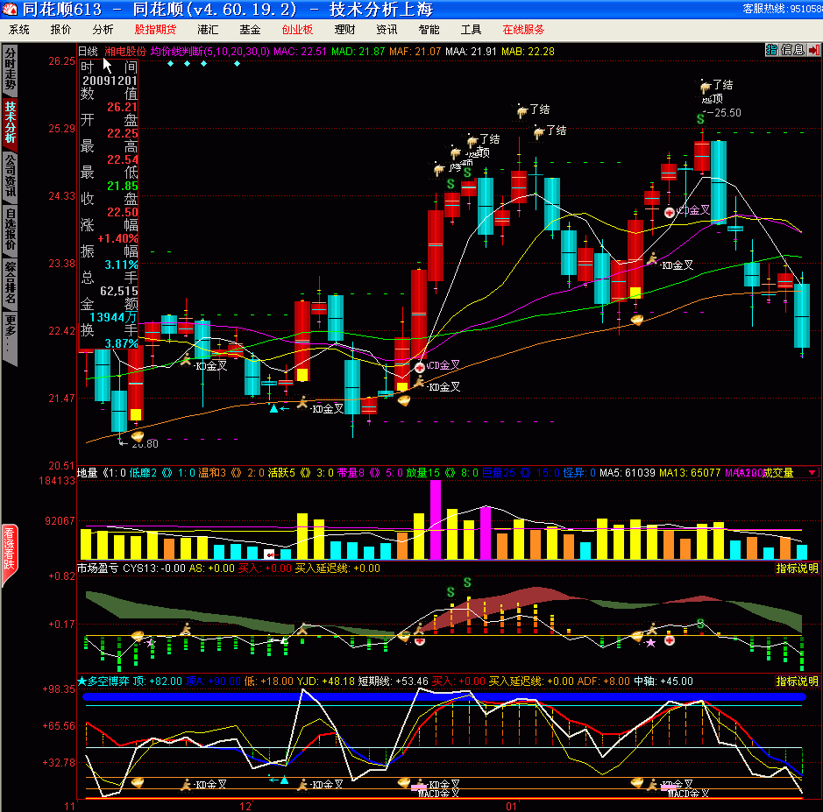Click November KD金叉 runner icon in price chart
The width and height of the screenshot is (823, 812).
pyautogui.click(x=186, y=360)
